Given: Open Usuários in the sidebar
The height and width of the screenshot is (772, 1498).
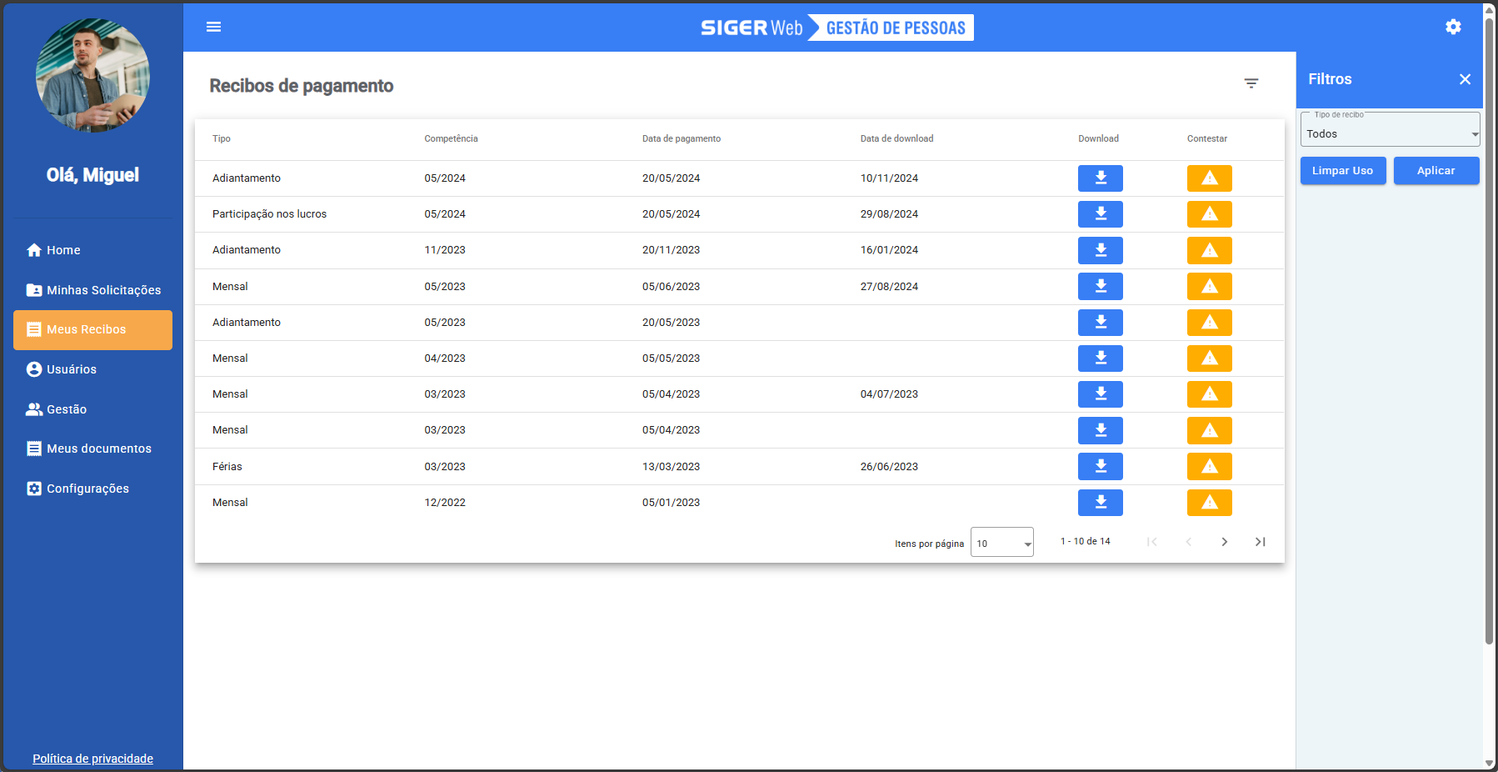Looking at the screenshot, I should point(92,369).
